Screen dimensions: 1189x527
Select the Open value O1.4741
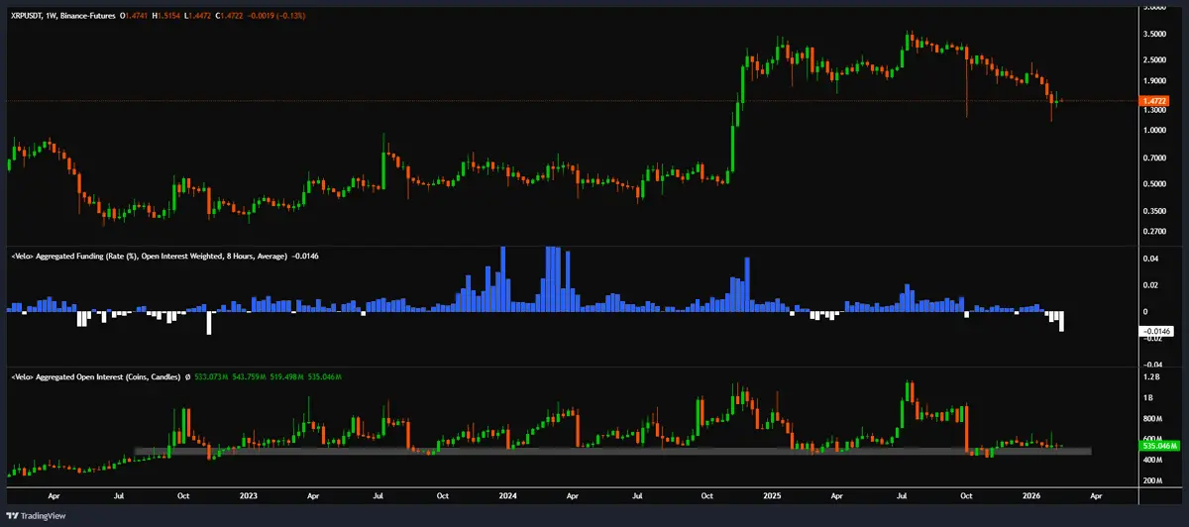click(136, 17)
